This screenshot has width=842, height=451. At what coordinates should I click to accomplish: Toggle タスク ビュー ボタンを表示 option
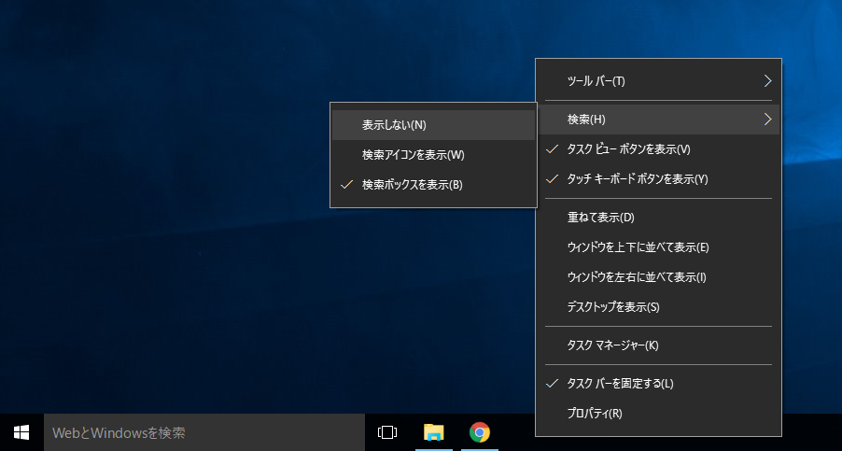628,149
